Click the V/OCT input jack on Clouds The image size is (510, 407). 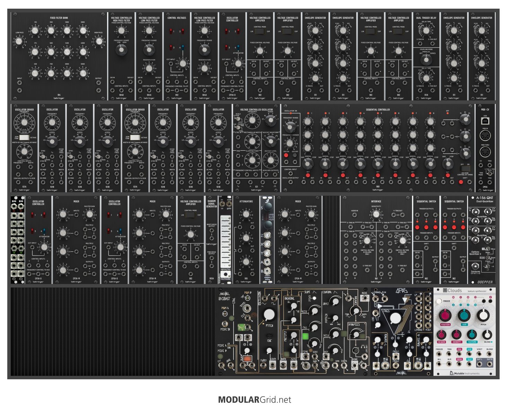(480, 354)
